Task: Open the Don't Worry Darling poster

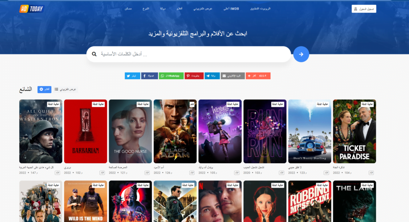Action: [310, 131]
